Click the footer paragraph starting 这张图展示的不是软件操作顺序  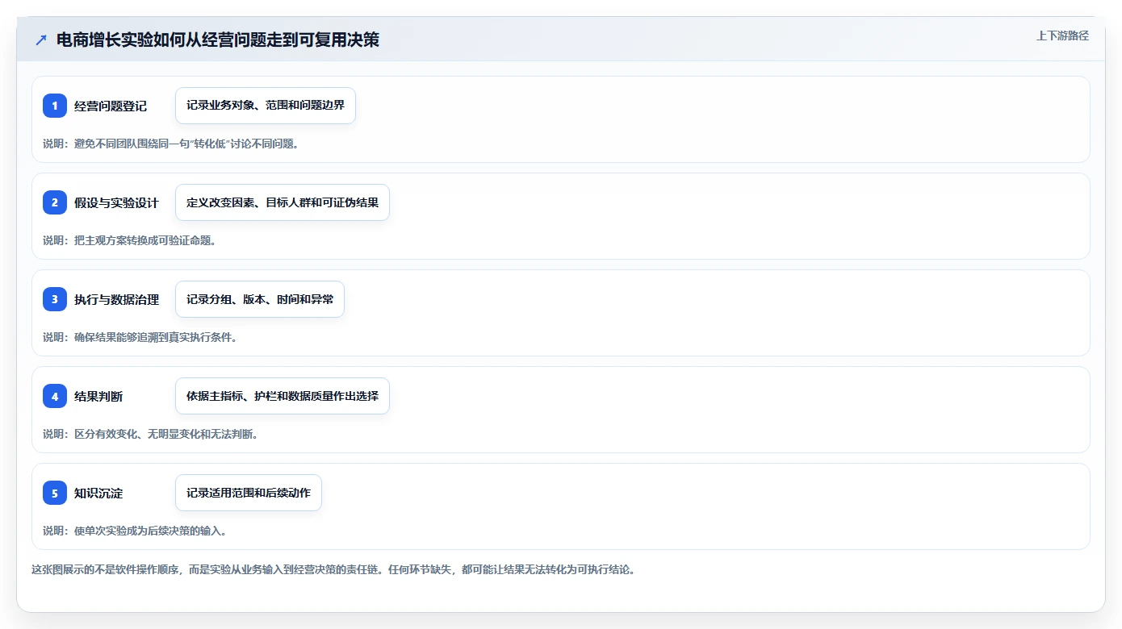[x=334, y=569]
